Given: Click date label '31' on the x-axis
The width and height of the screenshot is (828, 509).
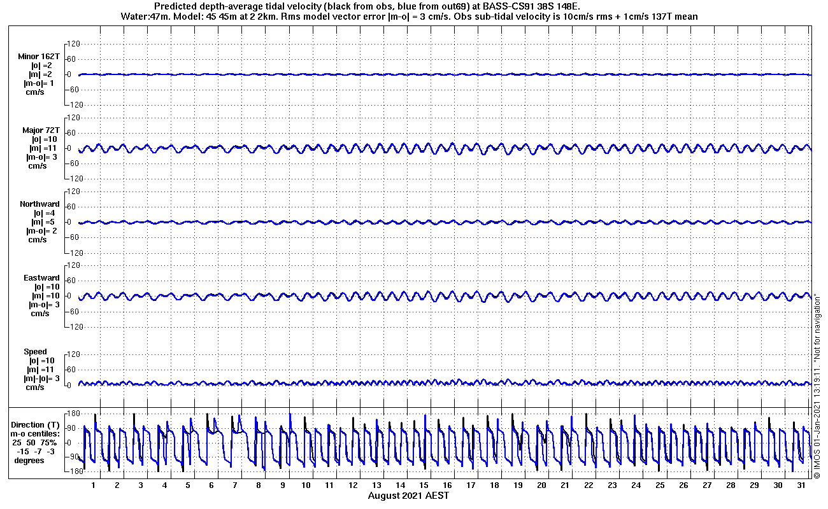Looking at the screenshot, I should [801, 485].
